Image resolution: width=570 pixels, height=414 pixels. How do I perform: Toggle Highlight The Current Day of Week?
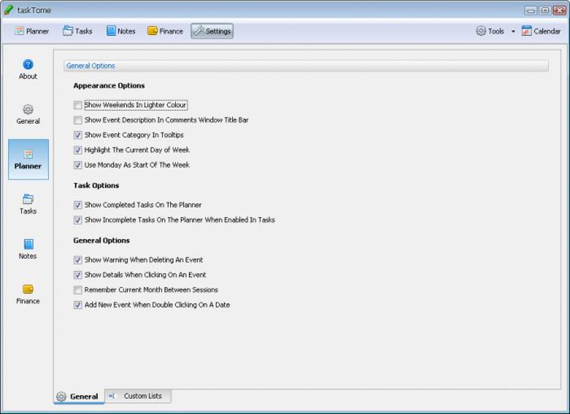[78, 150]
